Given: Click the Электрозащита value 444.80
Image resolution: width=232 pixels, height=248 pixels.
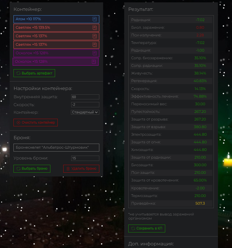Looking at the screenshot, I should pos(200,135).
